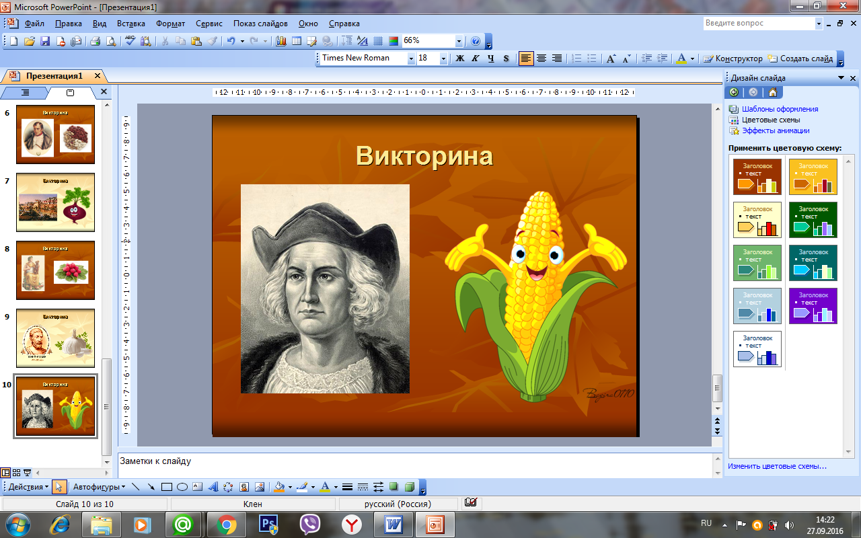The height and width of the screenshot is (538, 861).
Task: Open the Сервис menu
Action: pos(209,24)
